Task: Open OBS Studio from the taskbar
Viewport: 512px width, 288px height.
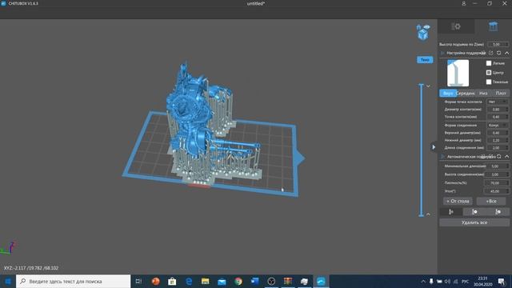Action: coord(271,281)
